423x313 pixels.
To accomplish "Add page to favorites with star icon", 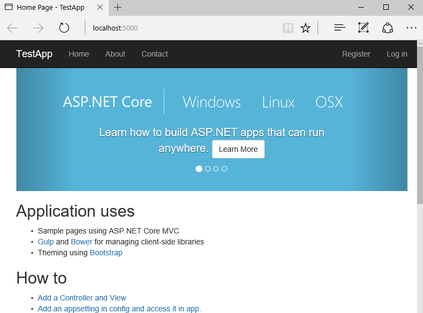I will coord(306,28).
